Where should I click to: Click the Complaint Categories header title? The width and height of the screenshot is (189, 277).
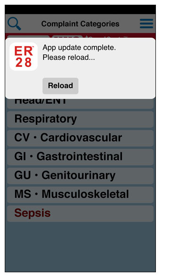click(x=80, y=24)
